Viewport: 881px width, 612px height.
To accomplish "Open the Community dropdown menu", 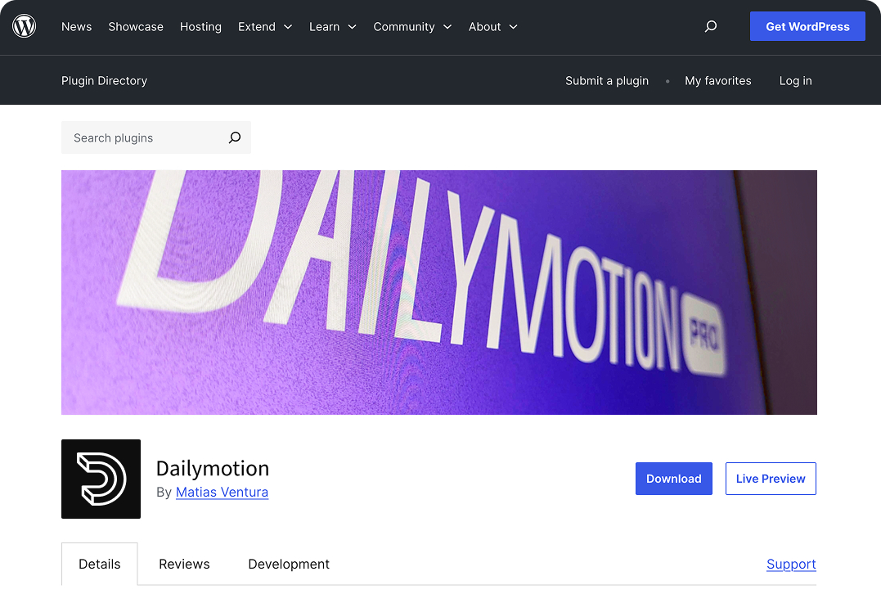I will coord(412,26).
